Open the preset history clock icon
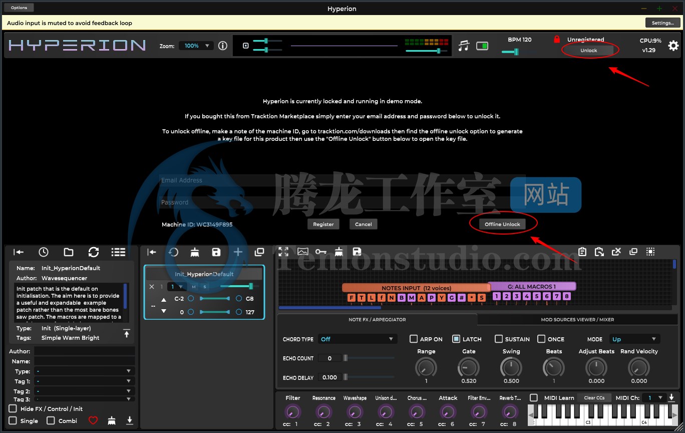 (x=44, y=252)
